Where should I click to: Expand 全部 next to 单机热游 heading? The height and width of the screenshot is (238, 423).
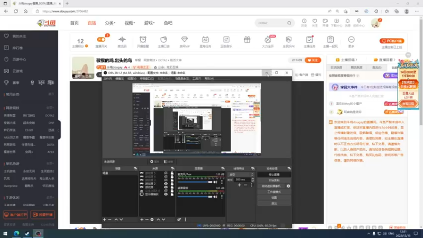coord(50,163)
